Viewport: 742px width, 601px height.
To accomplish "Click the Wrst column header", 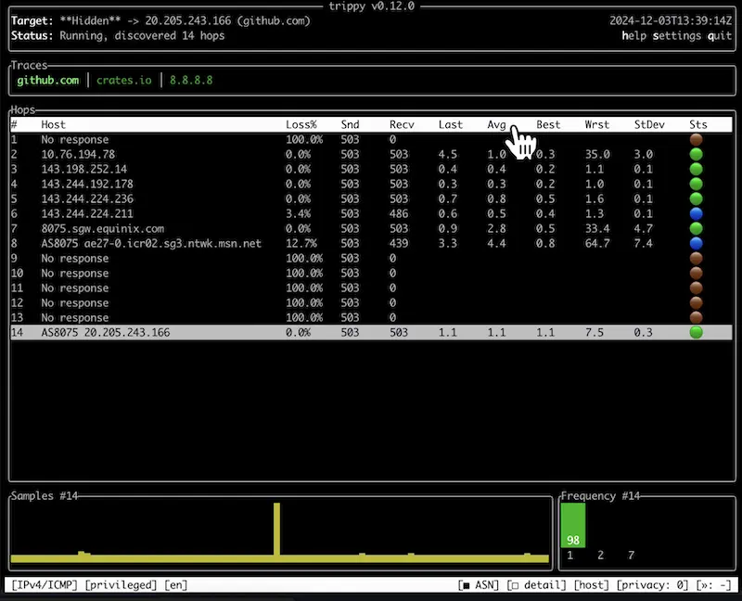I will (596, 124).
